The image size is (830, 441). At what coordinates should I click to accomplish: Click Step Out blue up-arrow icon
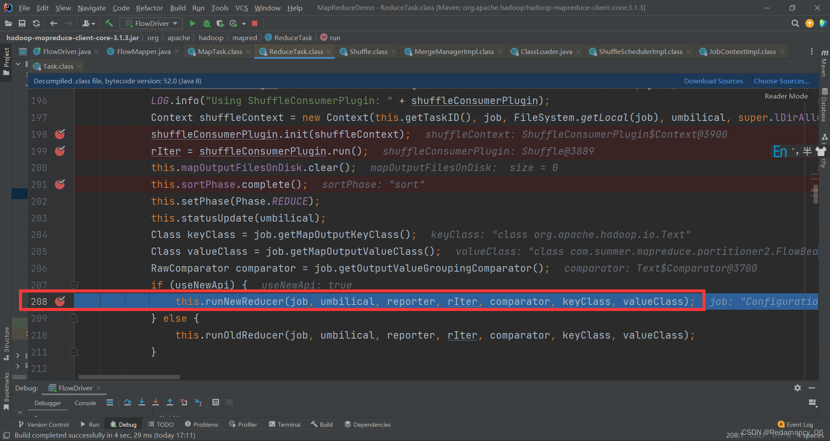click(170, 402)
